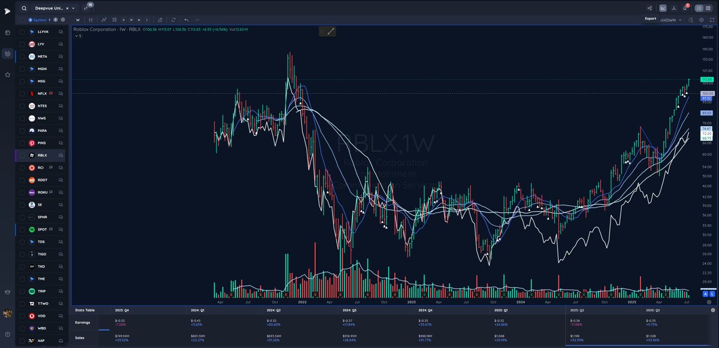Tick the checkbox next to LLYVK
The image size is (719, 348).
point(22,32)
